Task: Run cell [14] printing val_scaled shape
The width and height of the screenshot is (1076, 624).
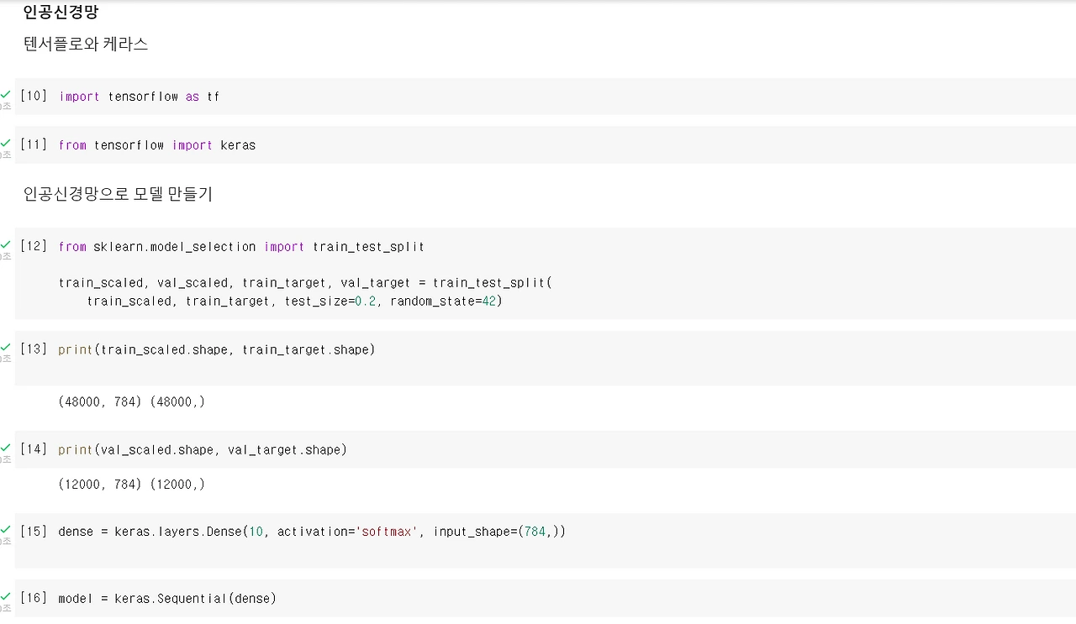Action: pos(34,449)
